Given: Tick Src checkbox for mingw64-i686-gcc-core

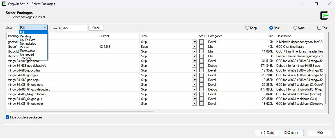Looking at the screenshot, I should 201,61.
